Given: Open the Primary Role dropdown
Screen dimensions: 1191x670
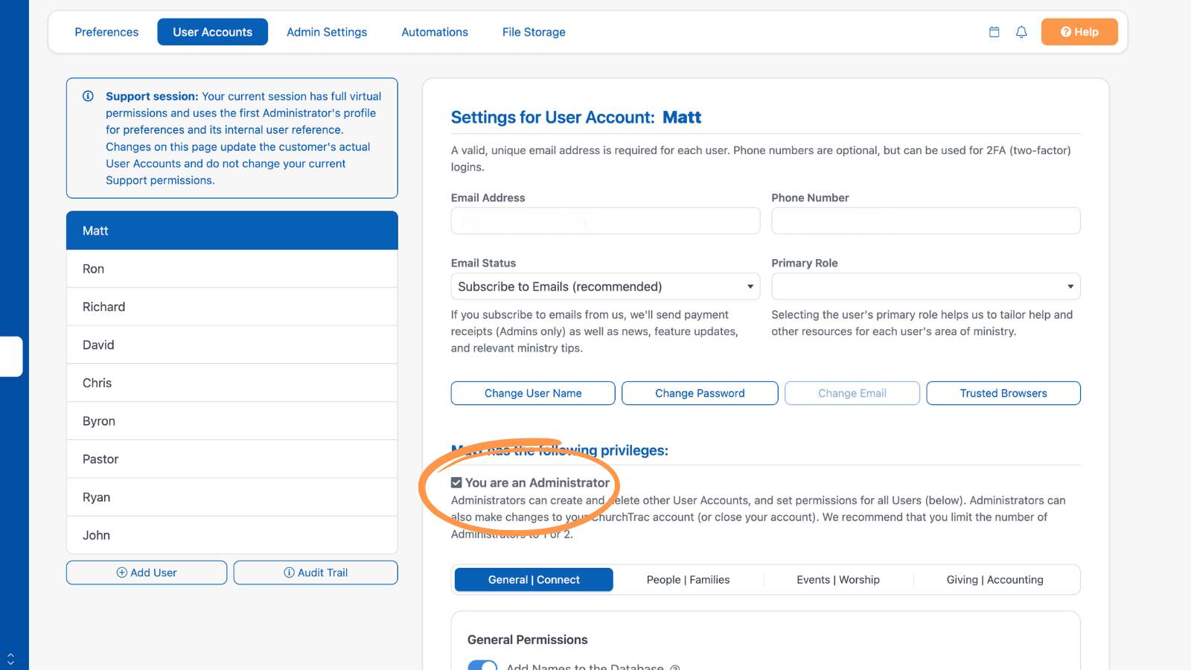Looking at the screenshot, I should (926, 287).
